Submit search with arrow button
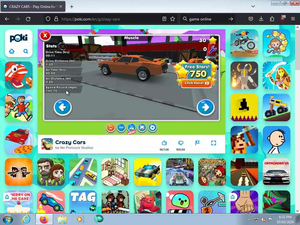The height and width of the screenshot is (225, 300). [231, 19]
